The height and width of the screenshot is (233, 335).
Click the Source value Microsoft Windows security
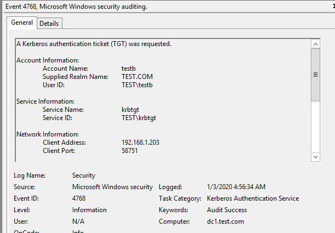[x=113, y=187]
